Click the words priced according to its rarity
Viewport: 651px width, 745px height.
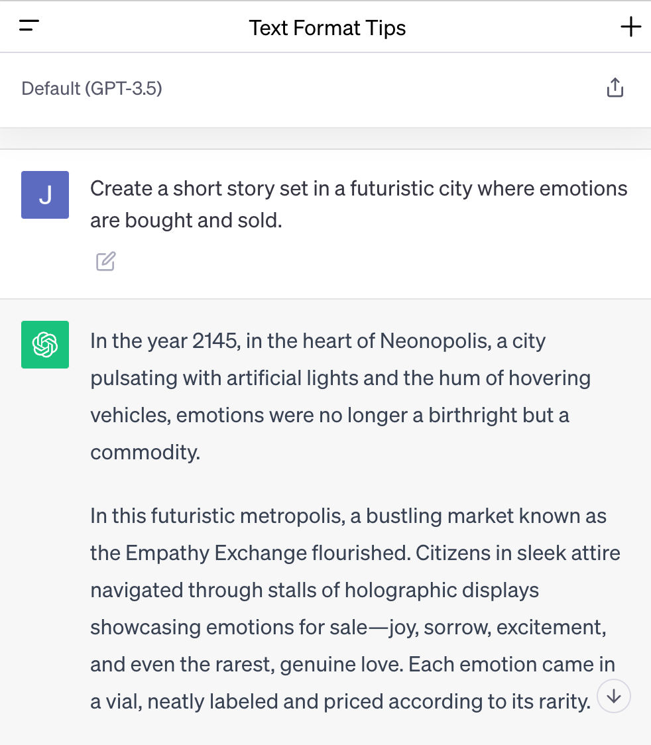457,701
